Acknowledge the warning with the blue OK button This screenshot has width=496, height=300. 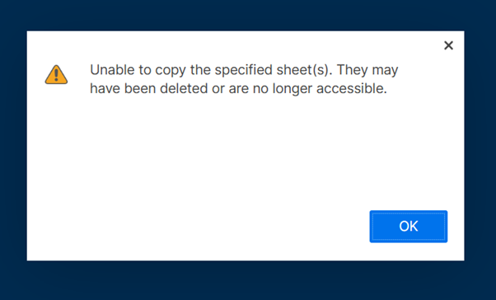tap(409, 227)
